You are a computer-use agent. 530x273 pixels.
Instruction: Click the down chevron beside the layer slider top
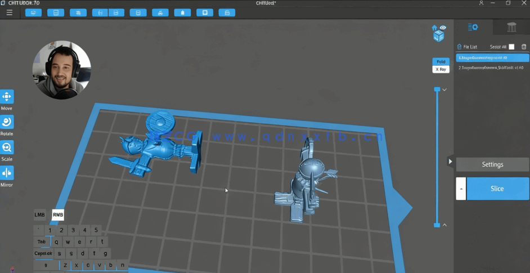coord(444,89)
